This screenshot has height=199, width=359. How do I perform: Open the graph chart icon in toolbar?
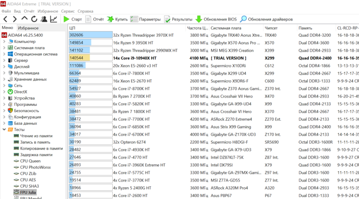(53, 19)
